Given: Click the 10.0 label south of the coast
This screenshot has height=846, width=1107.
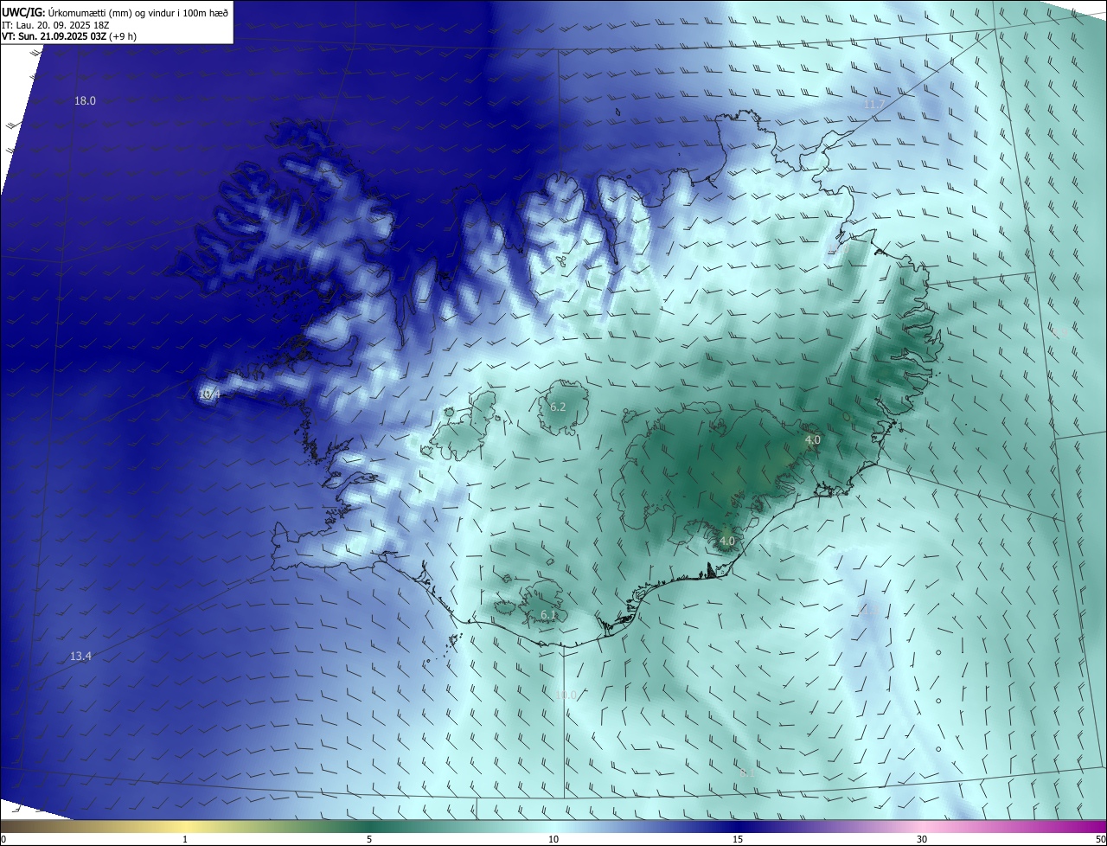Looking at the screenshot, I should point(566,695).
